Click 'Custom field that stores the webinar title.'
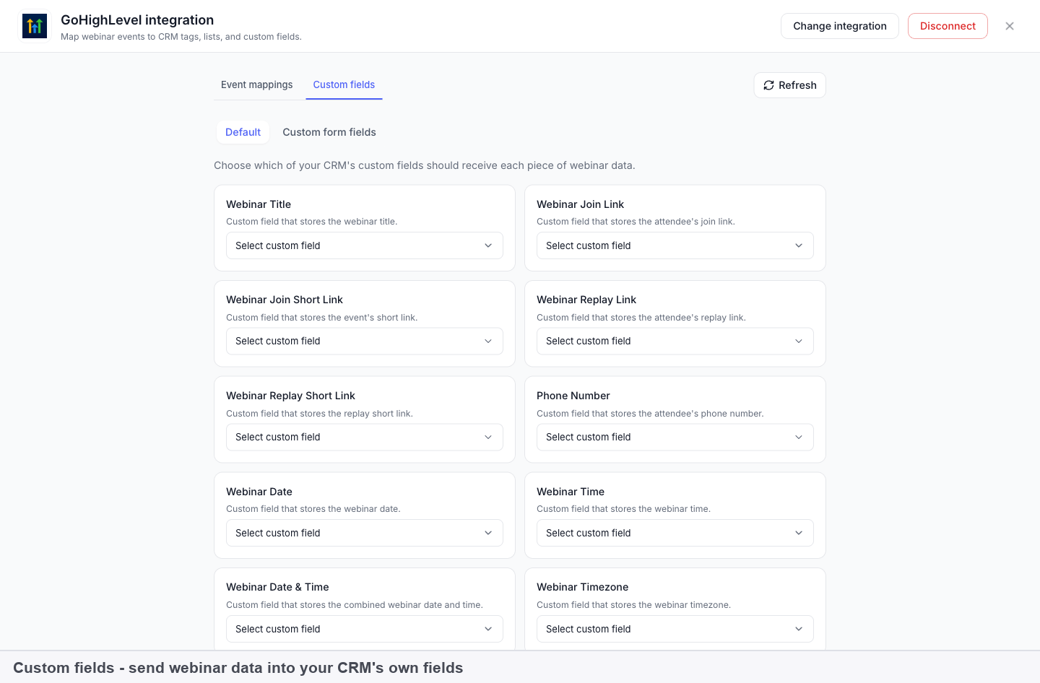The image size is (1040, 683). 312,222
